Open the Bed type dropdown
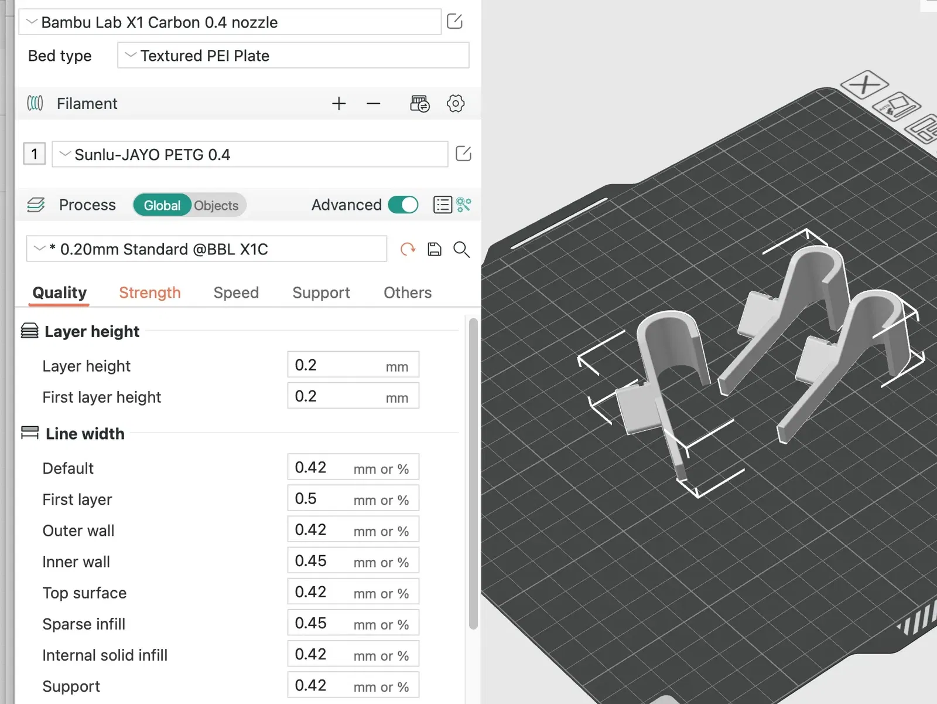The width and height of the screenshot is (937, 704). [293, 56]
